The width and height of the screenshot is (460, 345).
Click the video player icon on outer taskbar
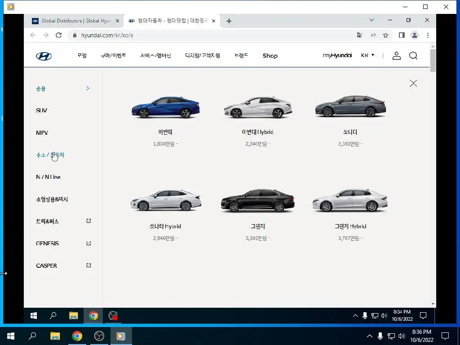point(120,336)
